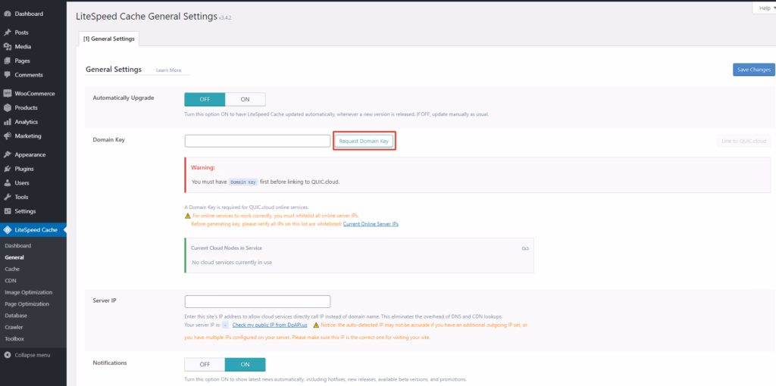Click the Appearance brush icon
The image size is (776, 386).
click(7, 154)
